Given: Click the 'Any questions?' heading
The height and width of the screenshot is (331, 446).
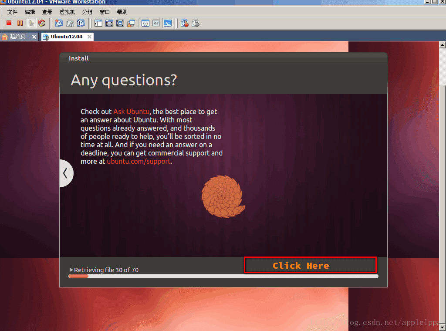Looking at the screenshot, I should point(124,80).
